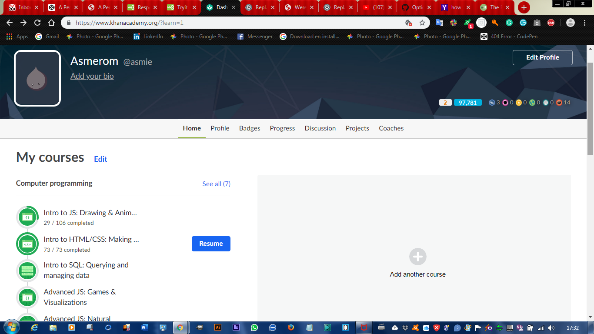Screen dimensions: 594x334
Task: Open Intro to SQL: Querying course
Action: (x=86, y=270)
